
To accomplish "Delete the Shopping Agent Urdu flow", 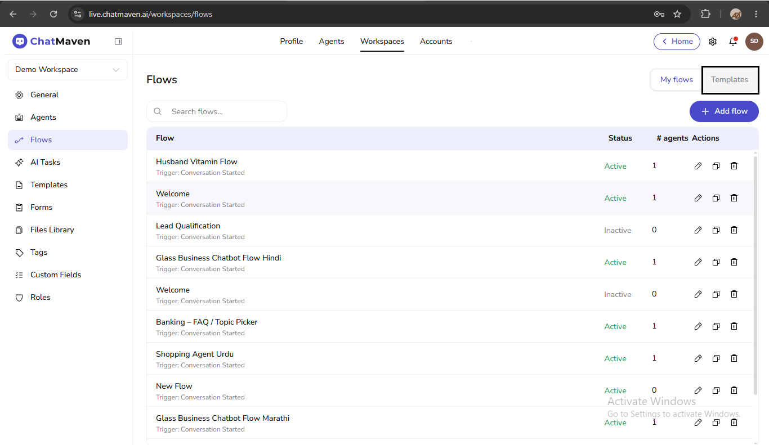I will [734, 358].
